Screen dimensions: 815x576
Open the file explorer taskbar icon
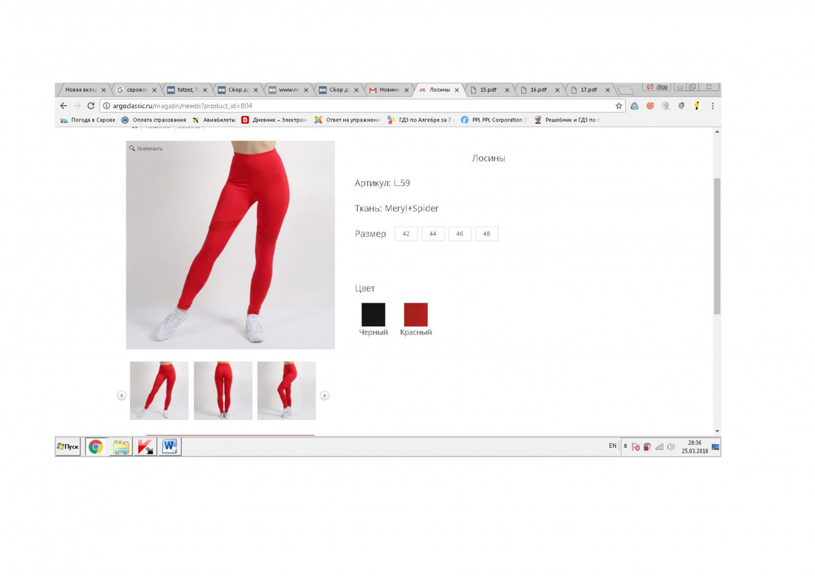(x=120, y=447)
